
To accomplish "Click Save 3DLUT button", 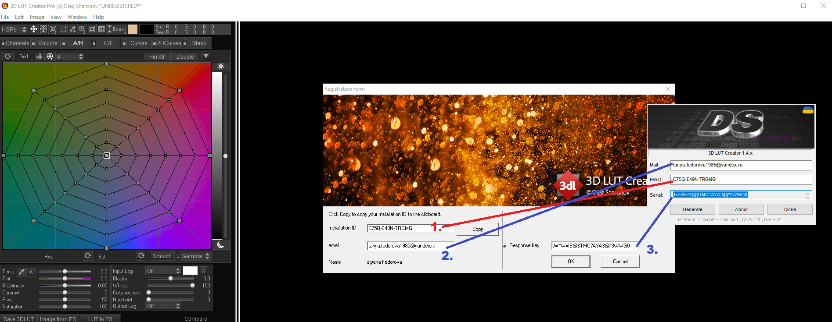I will pyautogui.click(x=18, y=319).
